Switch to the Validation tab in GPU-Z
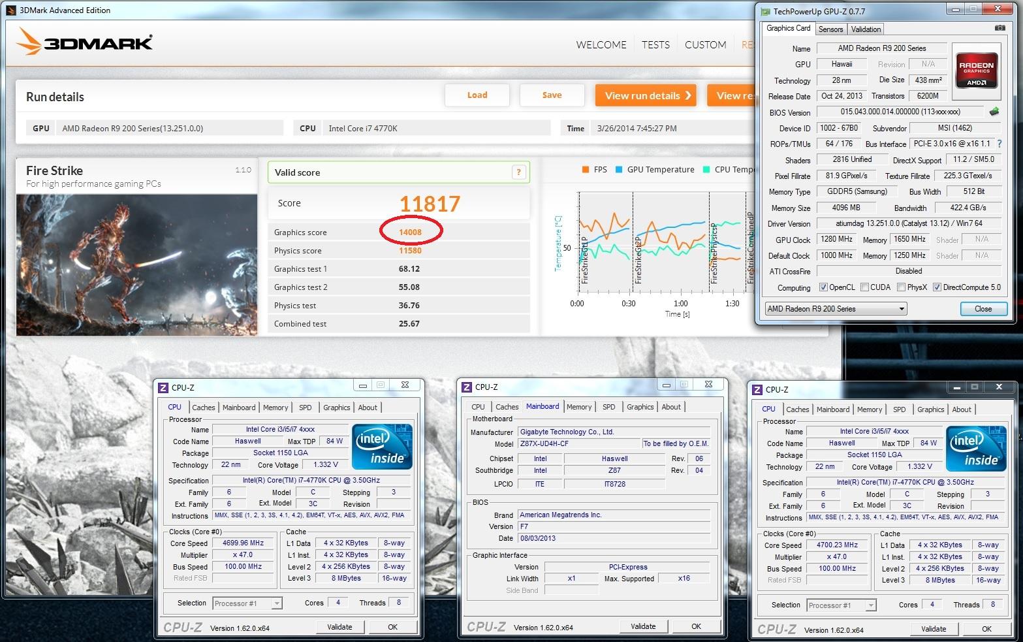1023x642 pixels. pyautogui.click(x=866, y=29)
